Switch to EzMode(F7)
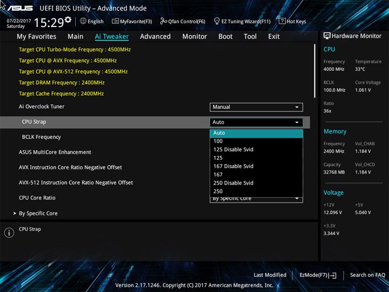Screen dimensions: 389x292 318,275
